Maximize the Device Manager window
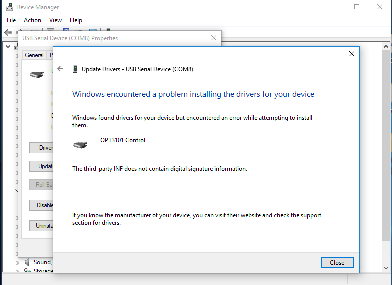Image resolution: width=392 pixels, height=285 pixels. (x=357, y=7)
